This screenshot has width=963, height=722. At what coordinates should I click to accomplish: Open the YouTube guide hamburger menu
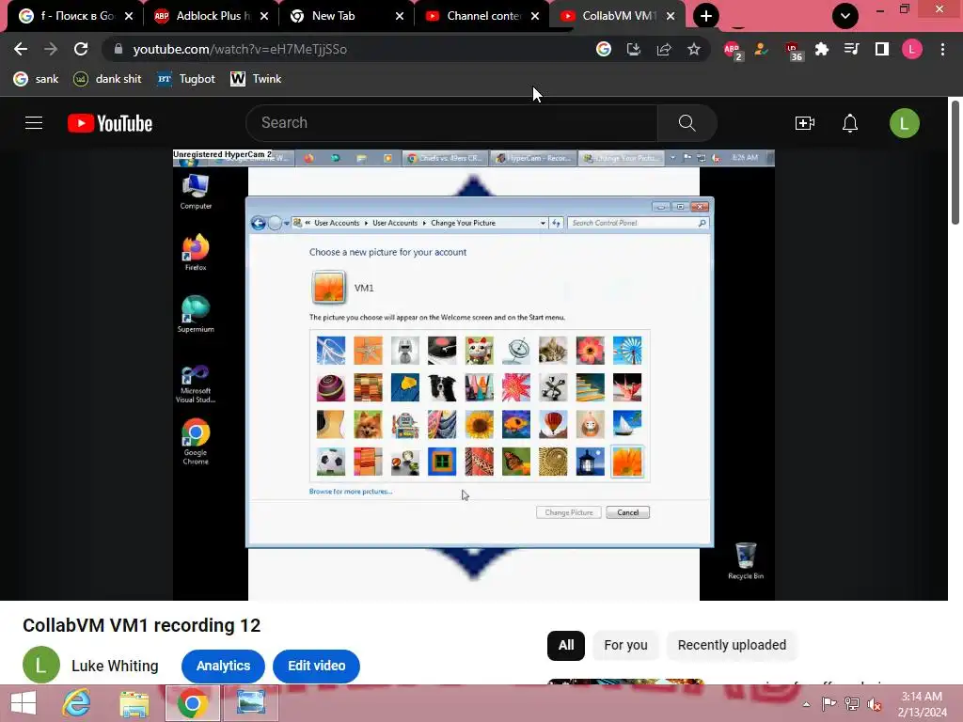point(34,123)
